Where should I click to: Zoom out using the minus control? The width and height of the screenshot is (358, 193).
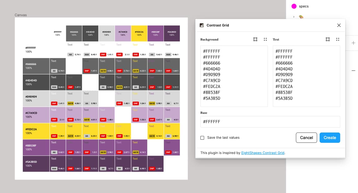[353, 70]
